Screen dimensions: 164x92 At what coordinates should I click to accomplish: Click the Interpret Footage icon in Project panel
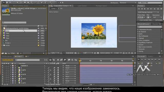click(3, 53)
